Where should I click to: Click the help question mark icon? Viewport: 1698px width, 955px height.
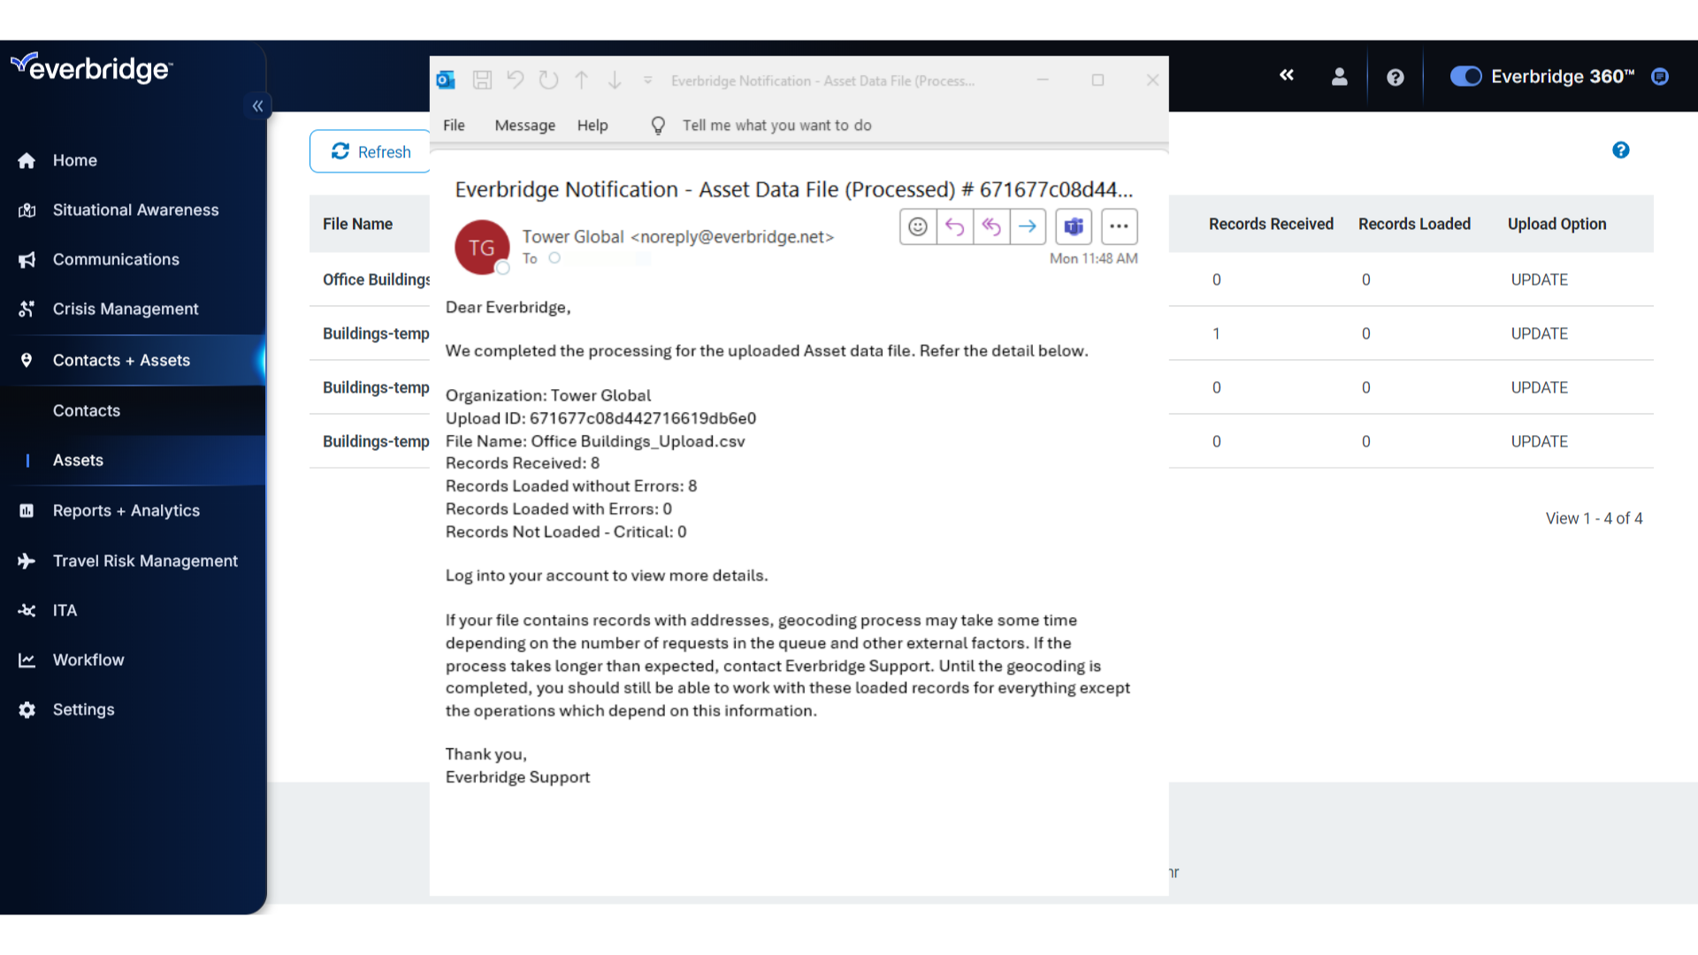click(1395, 77)
